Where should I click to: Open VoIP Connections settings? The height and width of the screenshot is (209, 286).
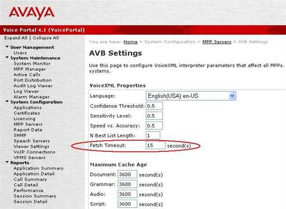click(35, 152)
